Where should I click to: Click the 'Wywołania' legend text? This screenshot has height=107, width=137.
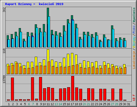click(134, 15)
